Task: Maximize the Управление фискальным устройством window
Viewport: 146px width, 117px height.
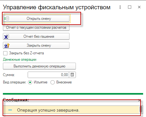Action: click(130, 7)
